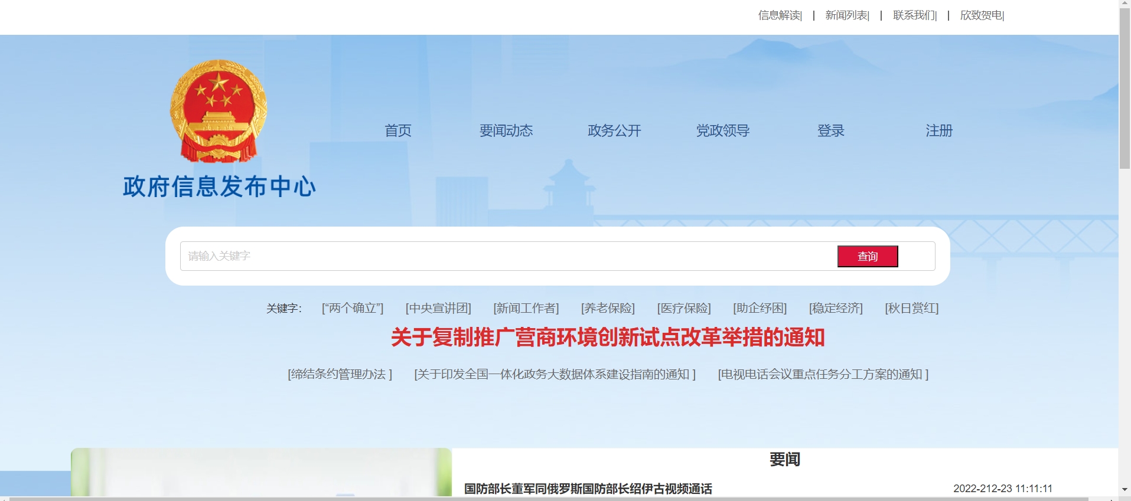The image size is (1131, 501).
Task: Open 新闻列表 in the top bar
Action: (x=847, y=15)
